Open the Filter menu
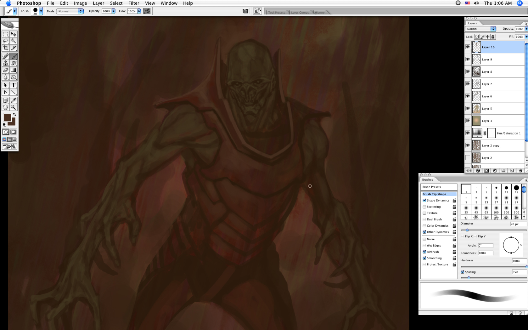528x330 pixels. point(134,3)
